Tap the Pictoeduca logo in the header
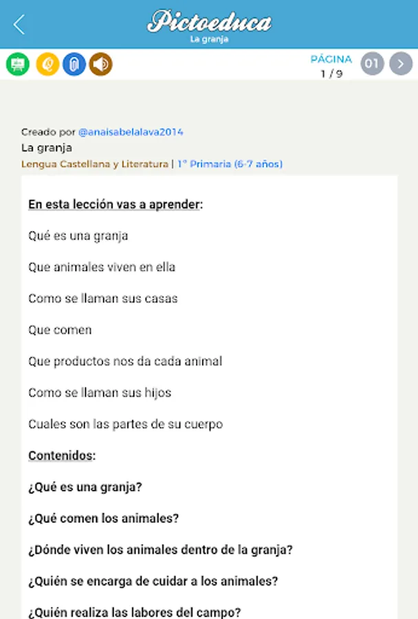Image resolution: width=418 pixels, height=619 pixels. 209,21
